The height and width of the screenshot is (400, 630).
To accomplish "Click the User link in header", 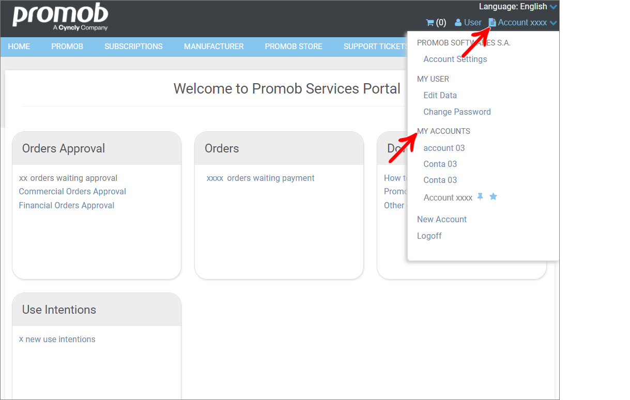I will pyautogui.click(x=473, y=22).
